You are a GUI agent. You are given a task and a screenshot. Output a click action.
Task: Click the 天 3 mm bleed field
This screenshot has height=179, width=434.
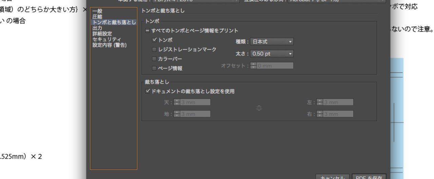click(195, 102)
